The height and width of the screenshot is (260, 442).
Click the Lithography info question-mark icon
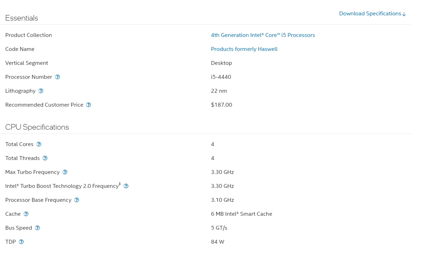coord(41,91)
